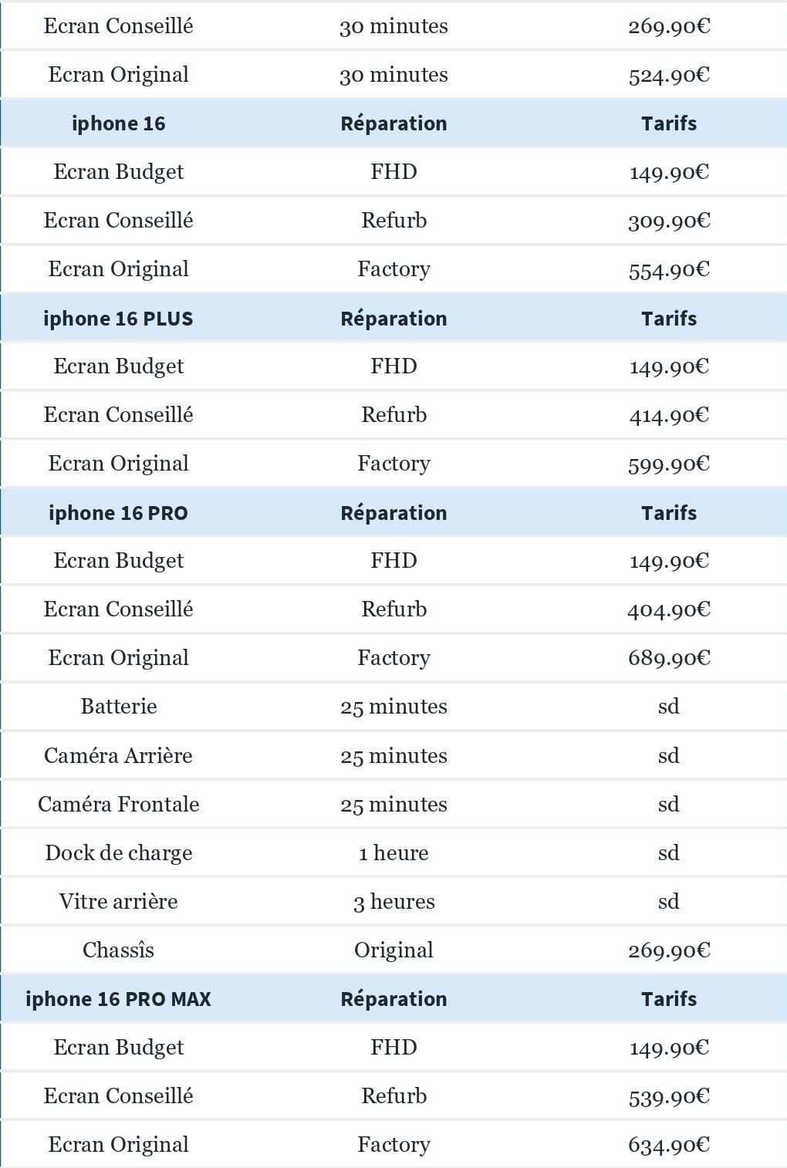Select the 524.90€ price at the top
787x1168 pixels.
(669, 75)
